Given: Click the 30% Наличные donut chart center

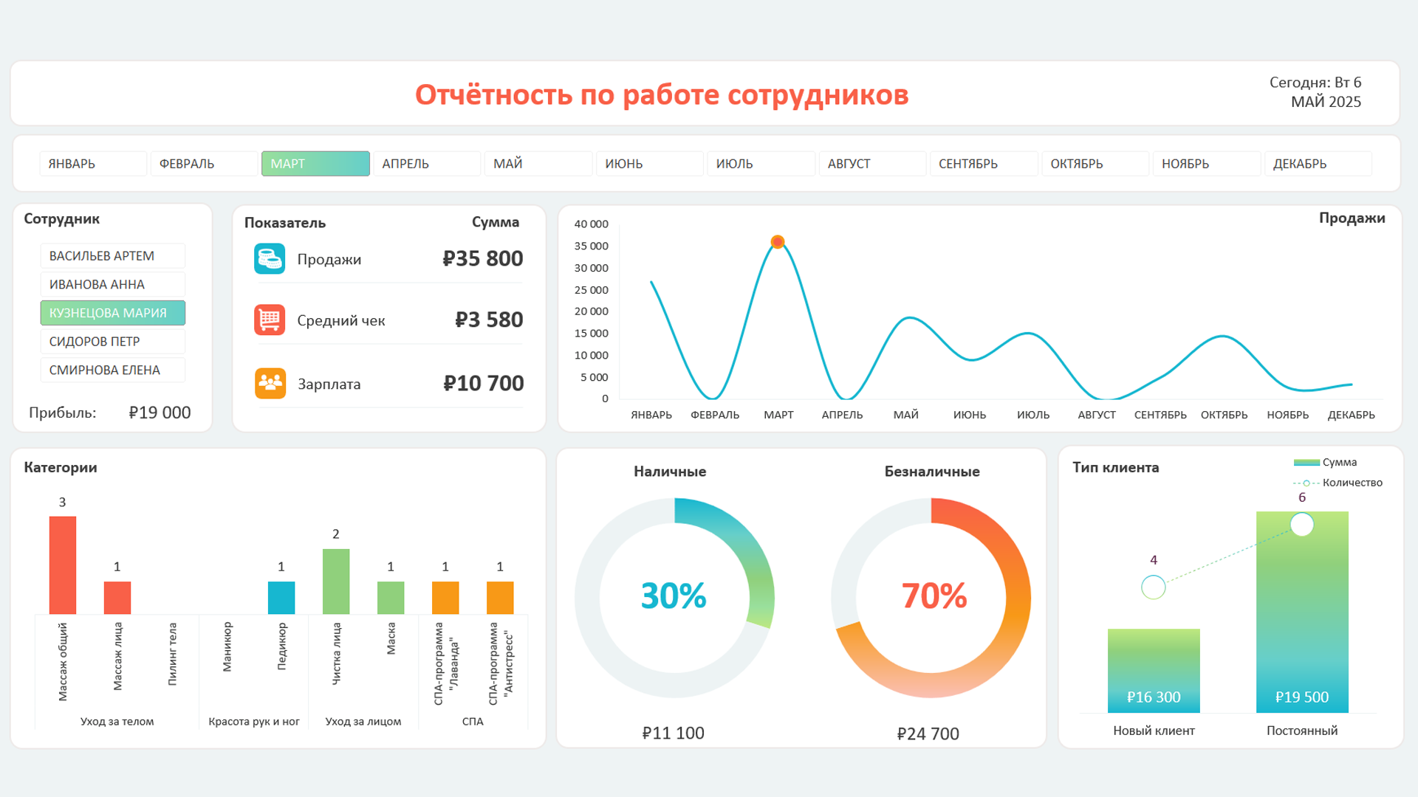Looking at the screenshot, I should (674, 596).
